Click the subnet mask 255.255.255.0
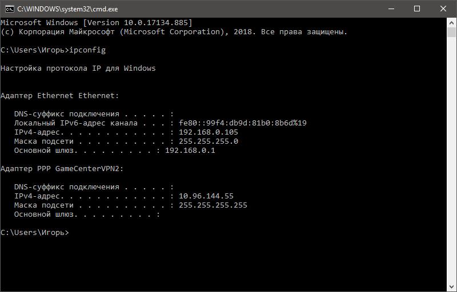457x292 pixels. pyautogui.click(x=209, y=141)
